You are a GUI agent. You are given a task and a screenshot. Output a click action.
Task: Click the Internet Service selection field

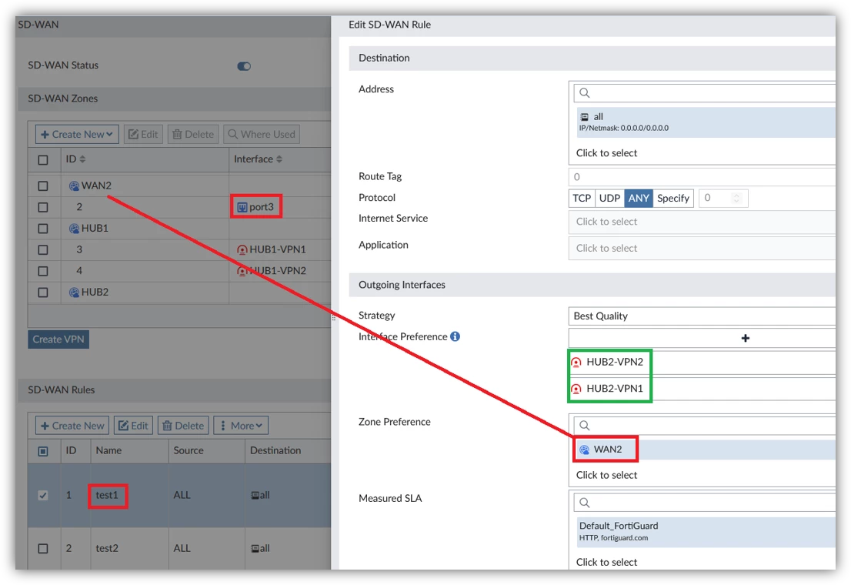(x=702, y=222)
